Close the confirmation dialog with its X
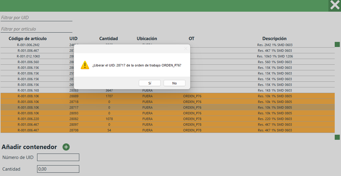The image size is (341, 176). (185, 48)
